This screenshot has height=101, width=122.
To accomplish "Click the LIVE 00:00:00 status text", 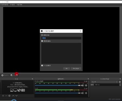I will pos(116,99).
